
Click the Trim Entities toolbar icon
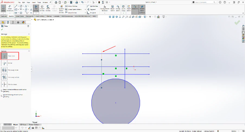click(36, 8)
